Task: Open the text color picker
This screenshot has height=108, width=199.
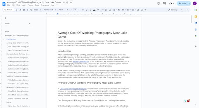Action: click(94, 10)
